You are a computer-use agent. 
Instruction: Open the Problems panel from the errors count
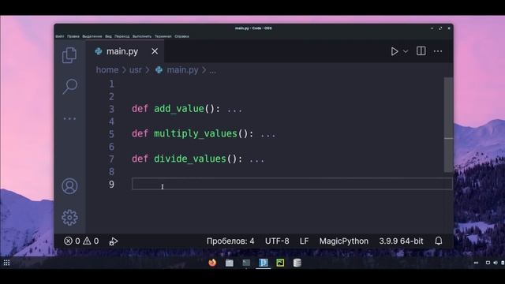pyautogui.click(x=72, y=241)
